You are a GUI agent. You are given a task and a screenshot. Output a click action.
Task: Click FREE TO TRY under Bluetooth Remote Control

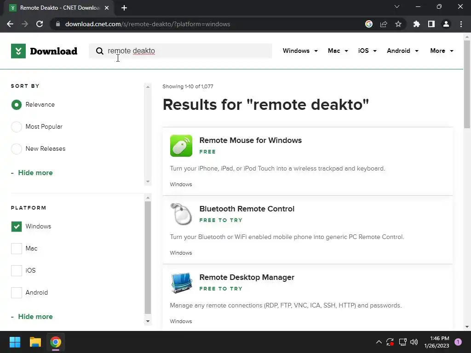tap(221, 220)
